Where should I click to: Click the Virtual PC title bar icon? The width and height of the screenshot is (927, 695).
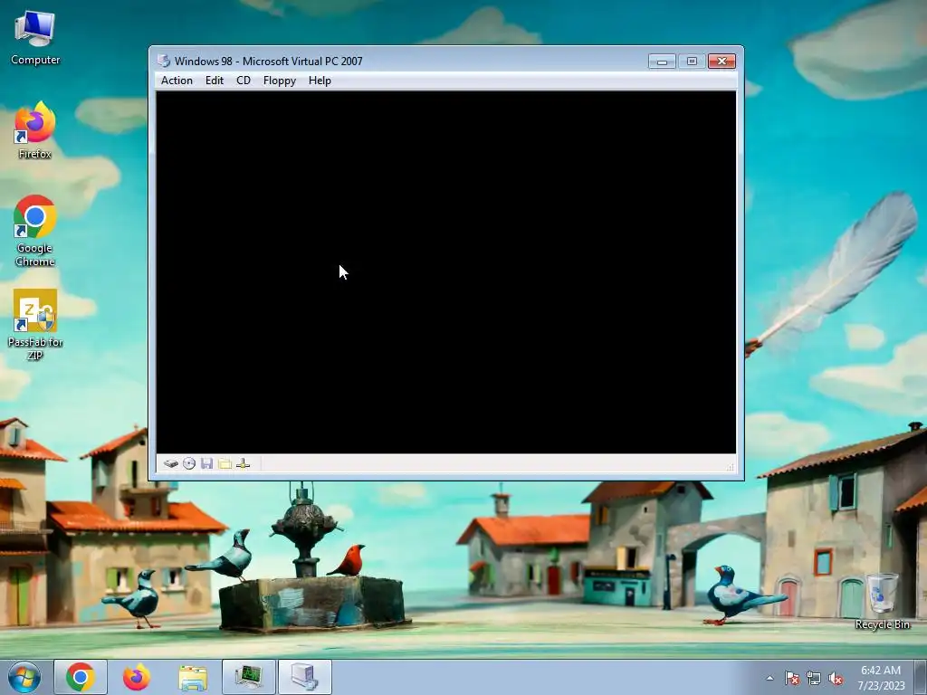point(164,61)
